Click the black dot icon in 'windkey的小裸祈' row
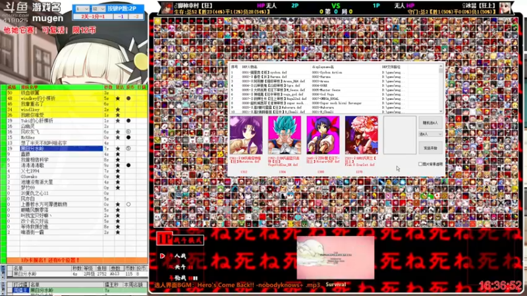The image size is (527, 296). point(128,98)
